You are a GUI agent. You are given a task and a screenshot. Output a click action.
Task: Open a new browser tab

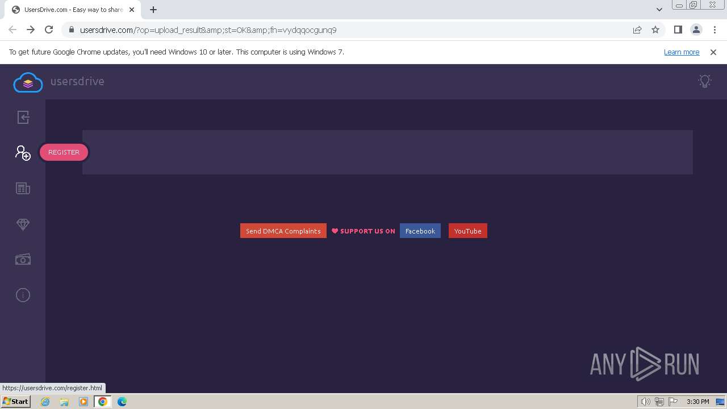tap(153, 10)
